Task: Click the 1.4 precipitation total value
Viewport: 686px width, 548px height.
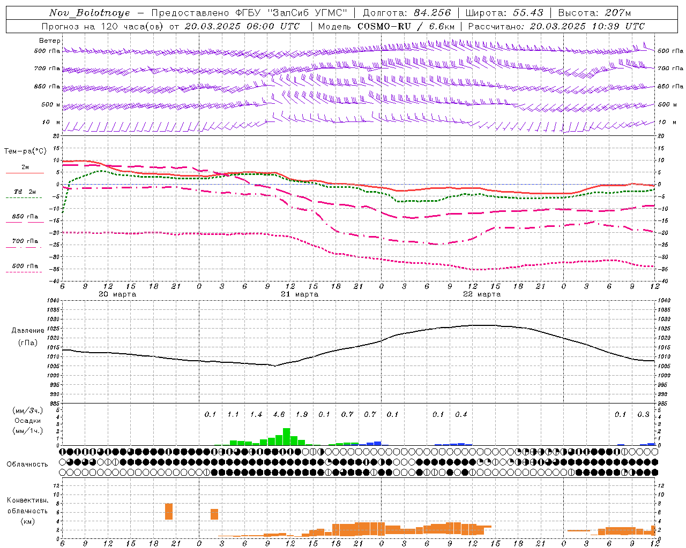Action: click(x=256, y=414)
